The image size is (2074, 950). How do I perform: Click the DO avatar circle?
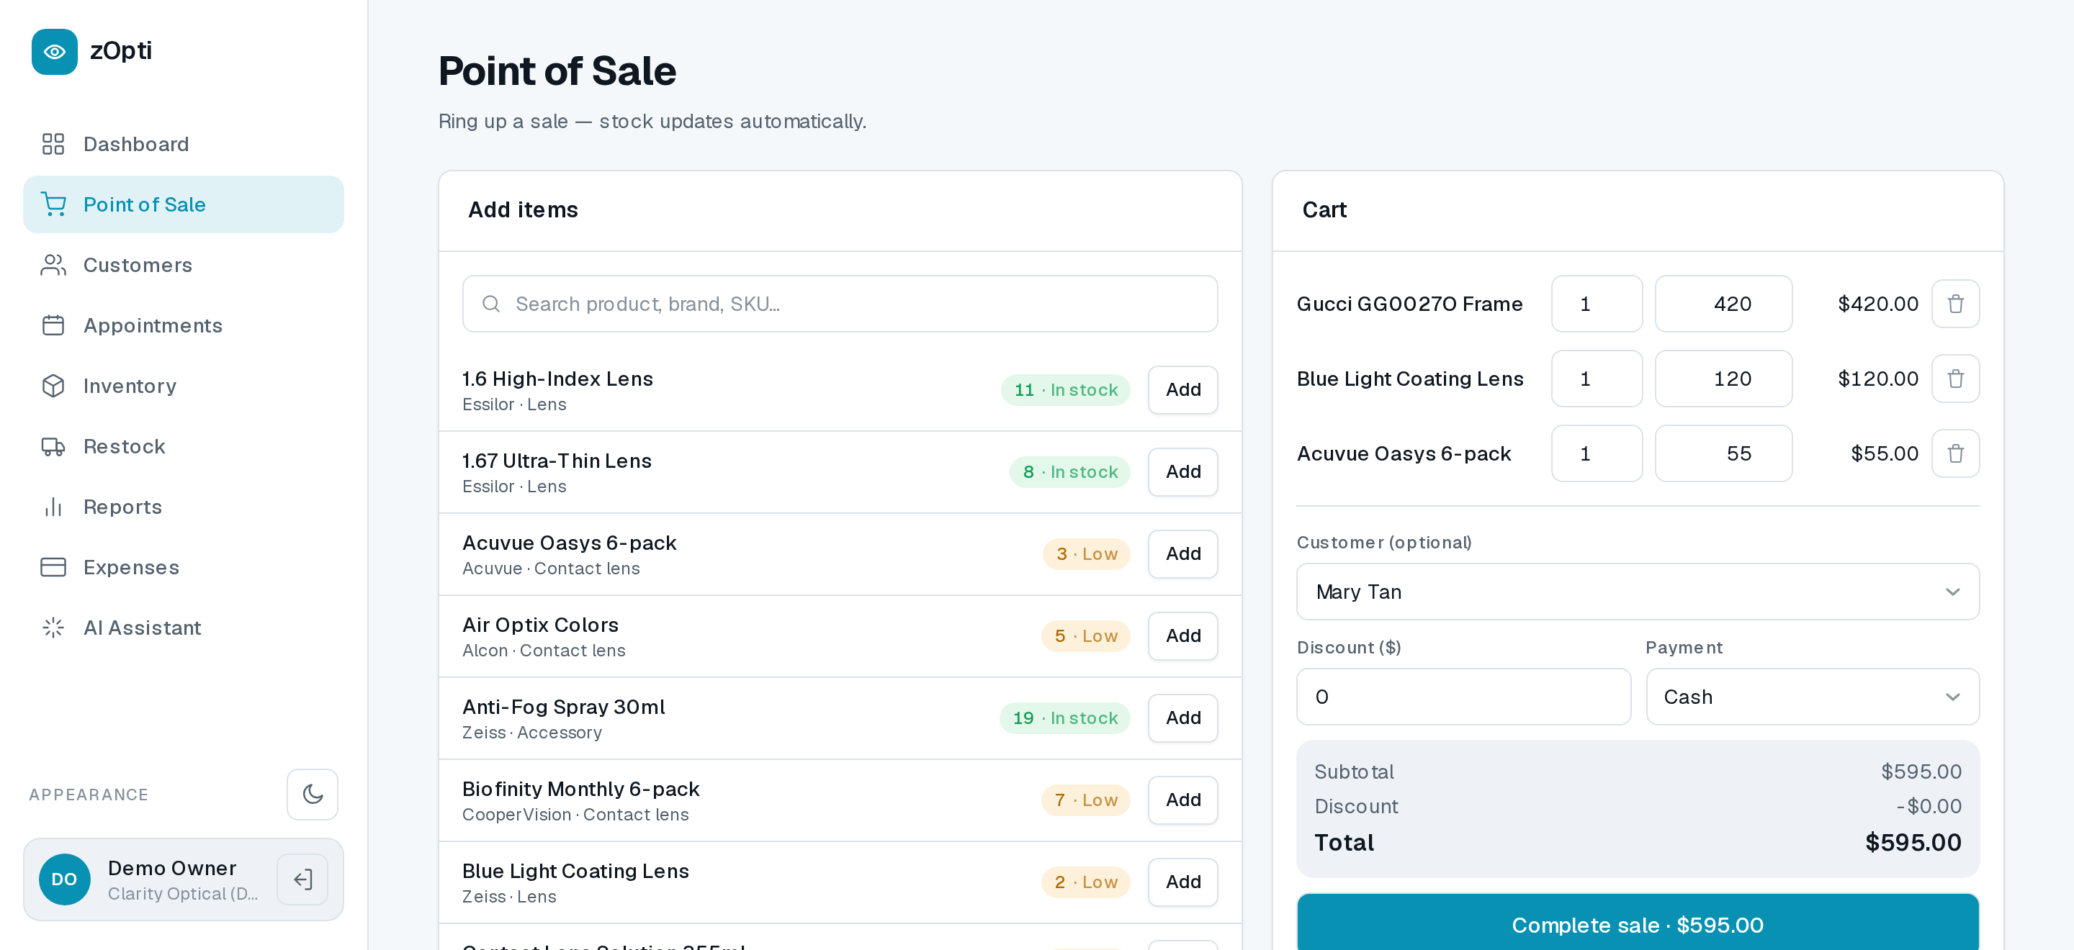click(64, 879)
